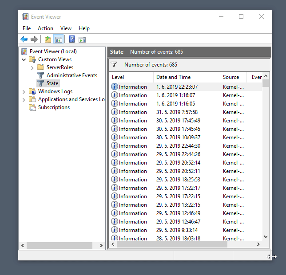286x275 pixels.
Task: Click info icon of the 31. 5. 2019 7:57:58 event
Action: point(115,112)
